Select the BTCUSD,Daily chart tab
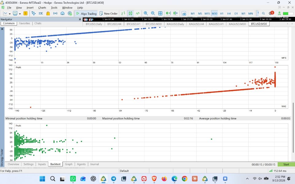The width and height of the screenshot is (295, 184). click(x=94, y=24)
